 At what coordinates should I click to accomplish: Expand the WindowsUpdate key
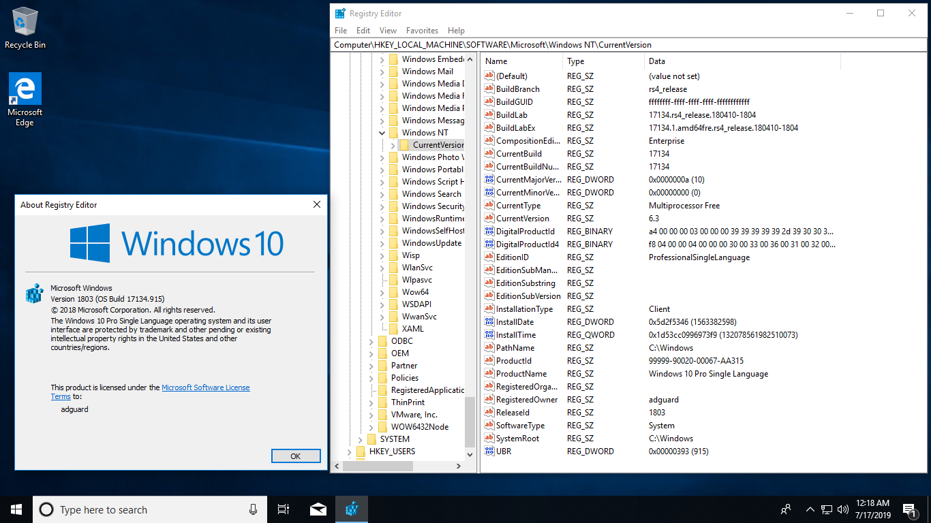pos(382,243)
